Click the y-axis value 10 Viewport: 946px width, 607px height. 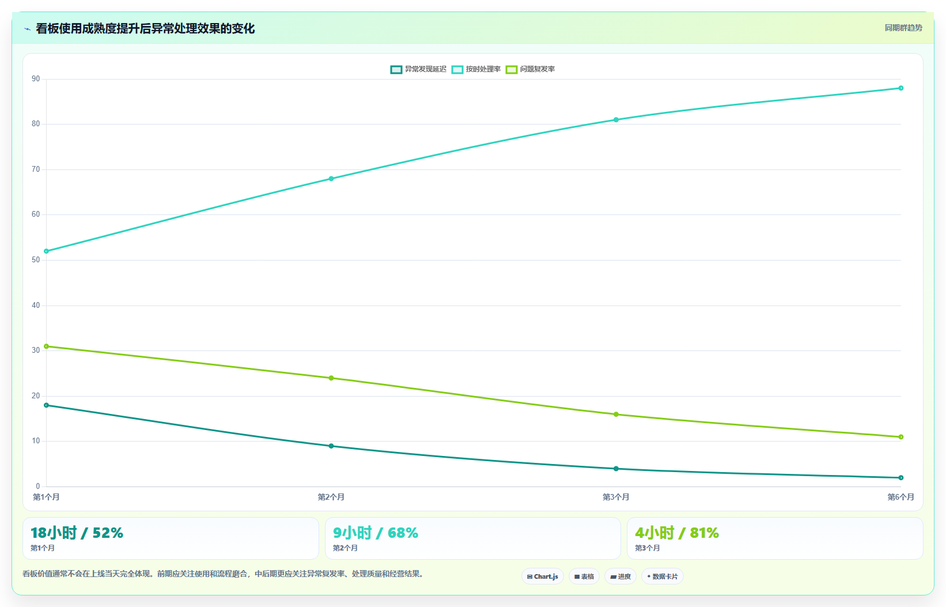pyautogui.click(x=36, y=441)
